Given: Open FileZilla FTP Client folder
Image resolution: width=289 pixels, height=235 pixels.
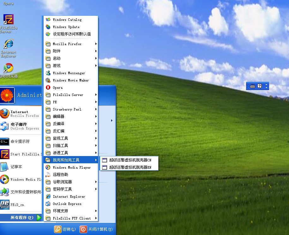Looking at the screenshot, I should pyautogui.click(x=71, y=218).
